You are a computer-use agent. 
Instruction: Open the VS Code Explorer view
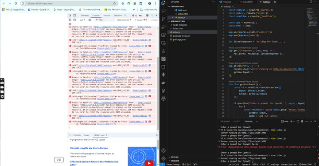pos(163,3)
